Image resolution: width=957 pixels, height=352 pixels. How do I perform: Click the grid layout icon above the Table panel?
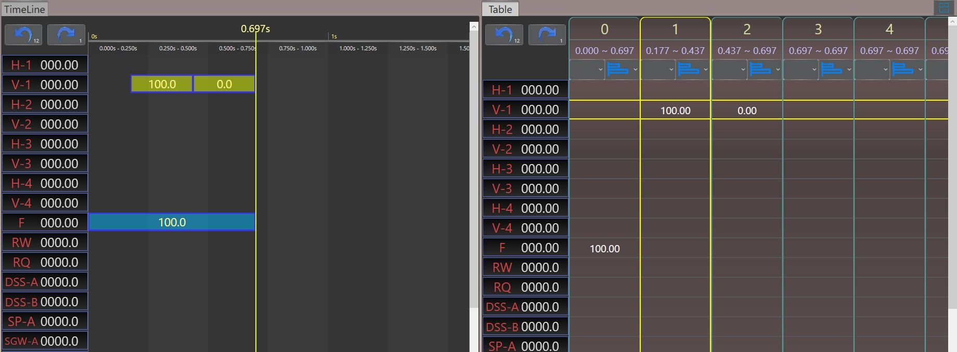[943, 8]
